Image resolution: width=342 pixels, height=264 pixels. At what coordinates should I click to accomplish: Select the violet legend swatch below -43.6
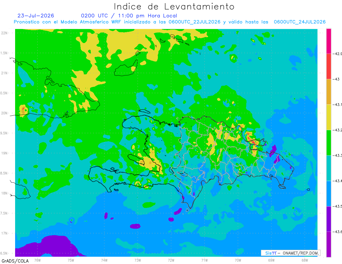[329, 244]
